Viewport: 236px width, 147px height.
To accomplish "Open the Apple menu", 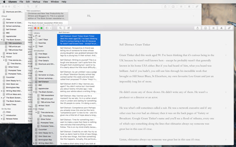I will tap(4, 2).
